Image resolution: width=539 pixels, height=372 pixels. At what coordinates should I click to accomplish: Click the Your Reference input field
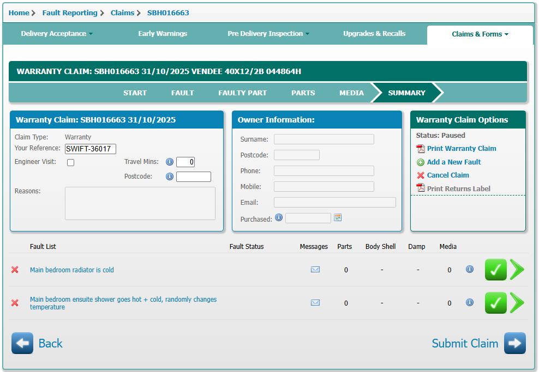90,149
